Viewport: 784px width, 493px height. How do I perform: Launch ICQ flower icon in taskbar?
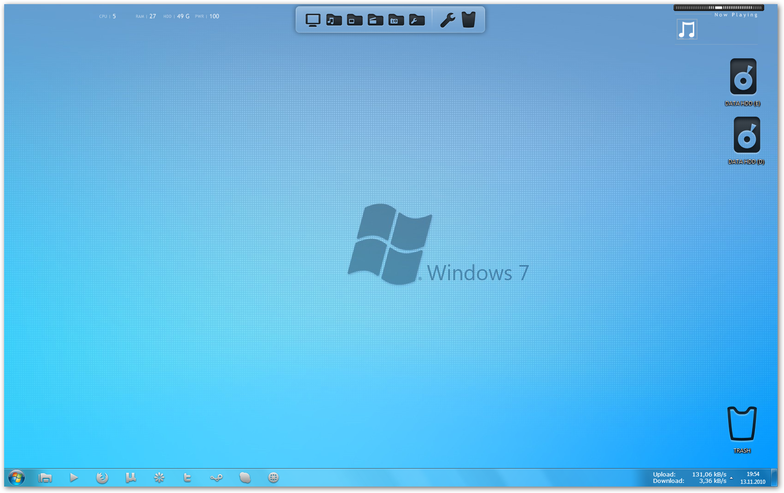tap(159, 478)
